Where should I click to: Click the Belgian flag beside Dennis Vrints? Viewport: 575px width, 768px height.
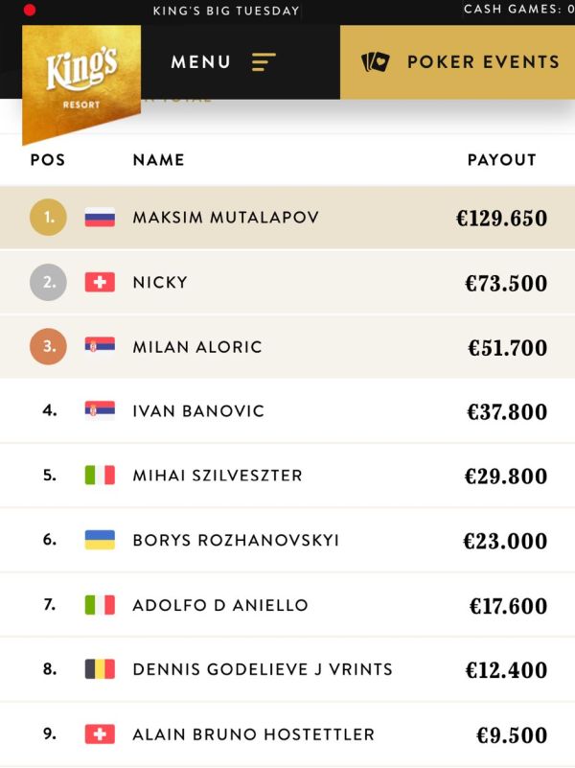click(x=100, y=669)
